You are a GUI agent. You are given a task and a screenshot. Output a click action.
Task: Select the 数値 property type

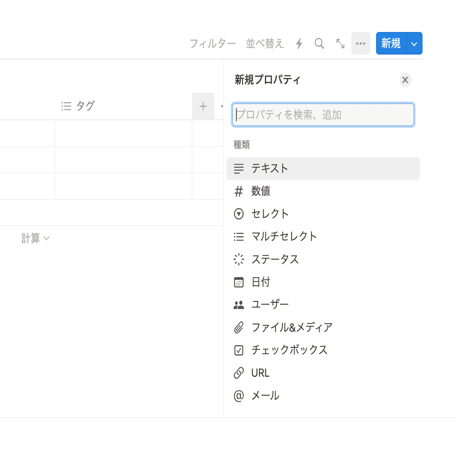click(x=323, y=191)
